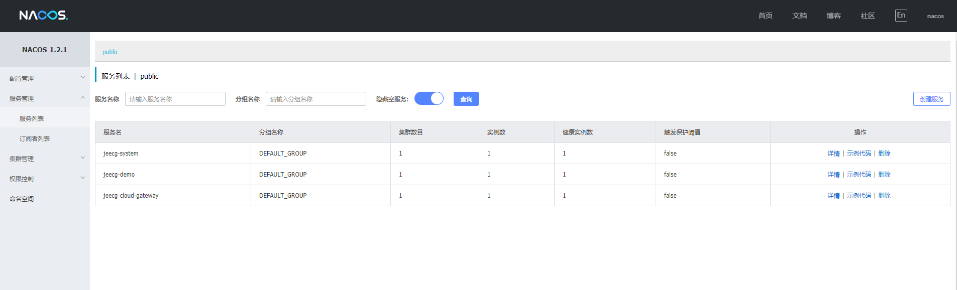Viewport: 957px width, 290px height.
Task: Expand the 权限控制 menu chevron
Action: (x=83, y=178)
